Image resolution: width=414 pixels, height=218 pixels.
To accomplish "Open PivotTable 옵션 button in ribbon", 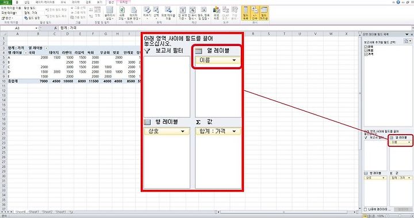I will [7, 18].
